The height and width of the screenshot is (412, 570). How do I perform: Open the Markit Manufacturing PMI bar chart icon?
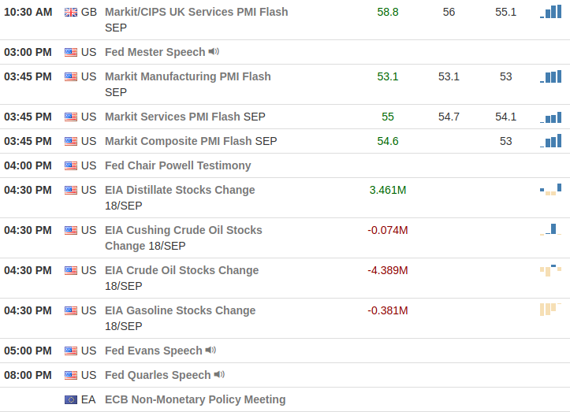pyautogui.click(x=551, y=76)
